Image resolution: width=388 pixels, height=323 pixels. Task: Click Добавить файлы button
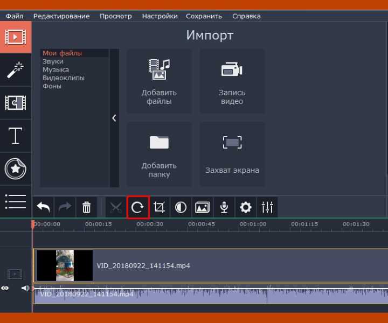159,81
